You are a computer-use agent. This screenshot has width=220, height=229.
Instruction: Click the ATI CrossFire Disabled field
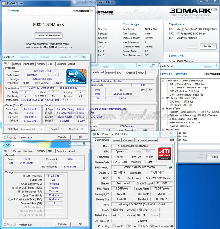point(142,221)
